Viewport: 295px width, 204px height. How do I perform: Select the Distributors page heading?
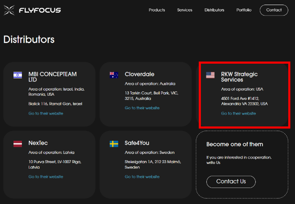29,40
